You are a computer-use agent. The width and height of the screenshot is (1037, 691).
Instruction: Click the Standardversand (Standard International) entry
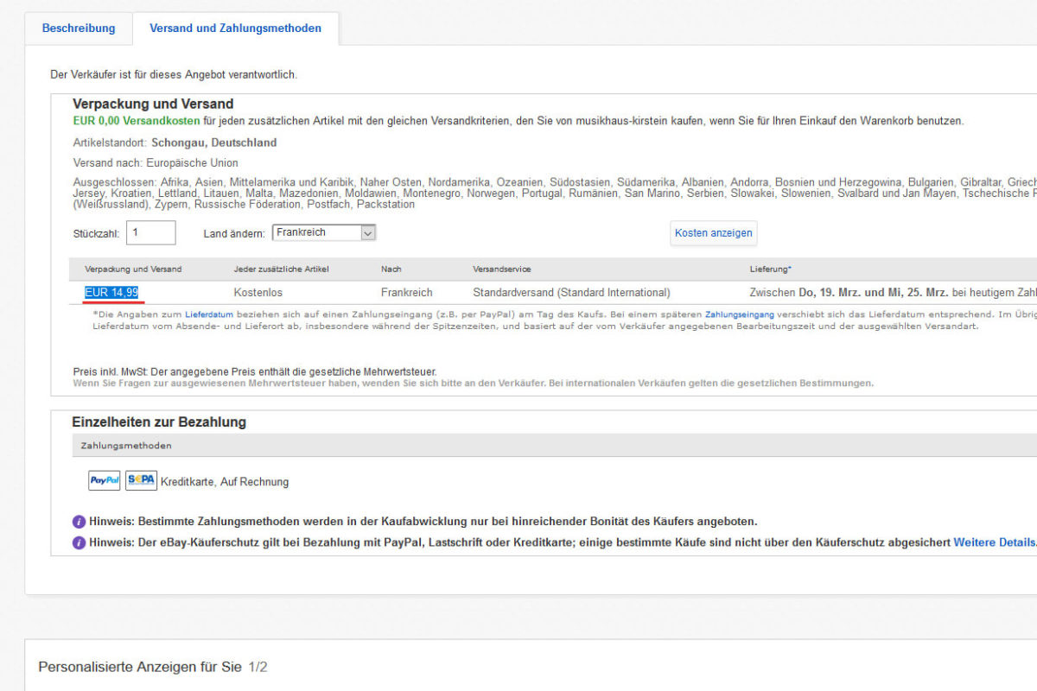(x=571, y=293)
